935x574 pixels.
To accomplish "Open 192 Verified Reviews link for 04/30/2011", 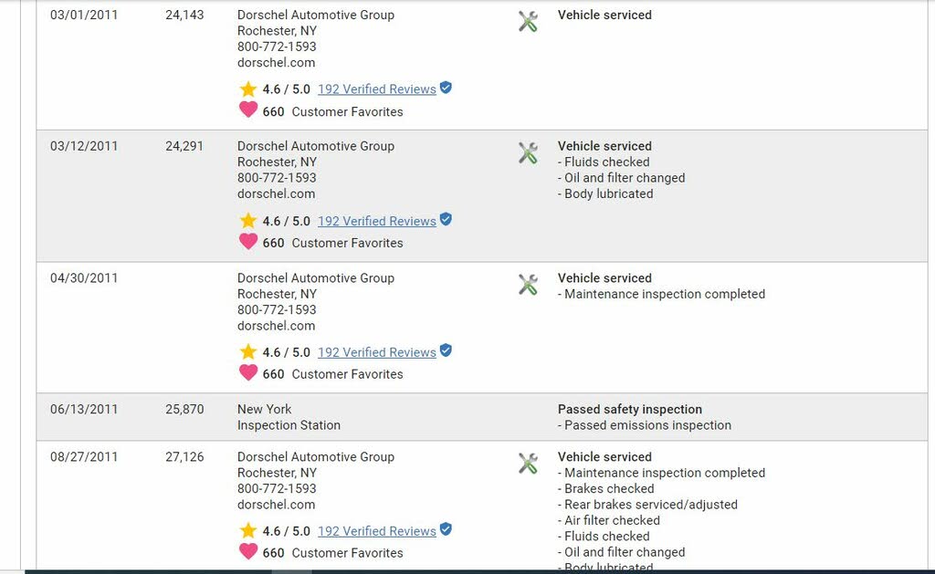I will click(x=377, y=352).
